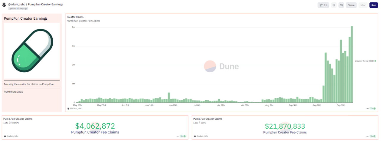Screen dimensions: 381x142
Task: Click the $4,062,872 counter value
Action: coord(95,126)
